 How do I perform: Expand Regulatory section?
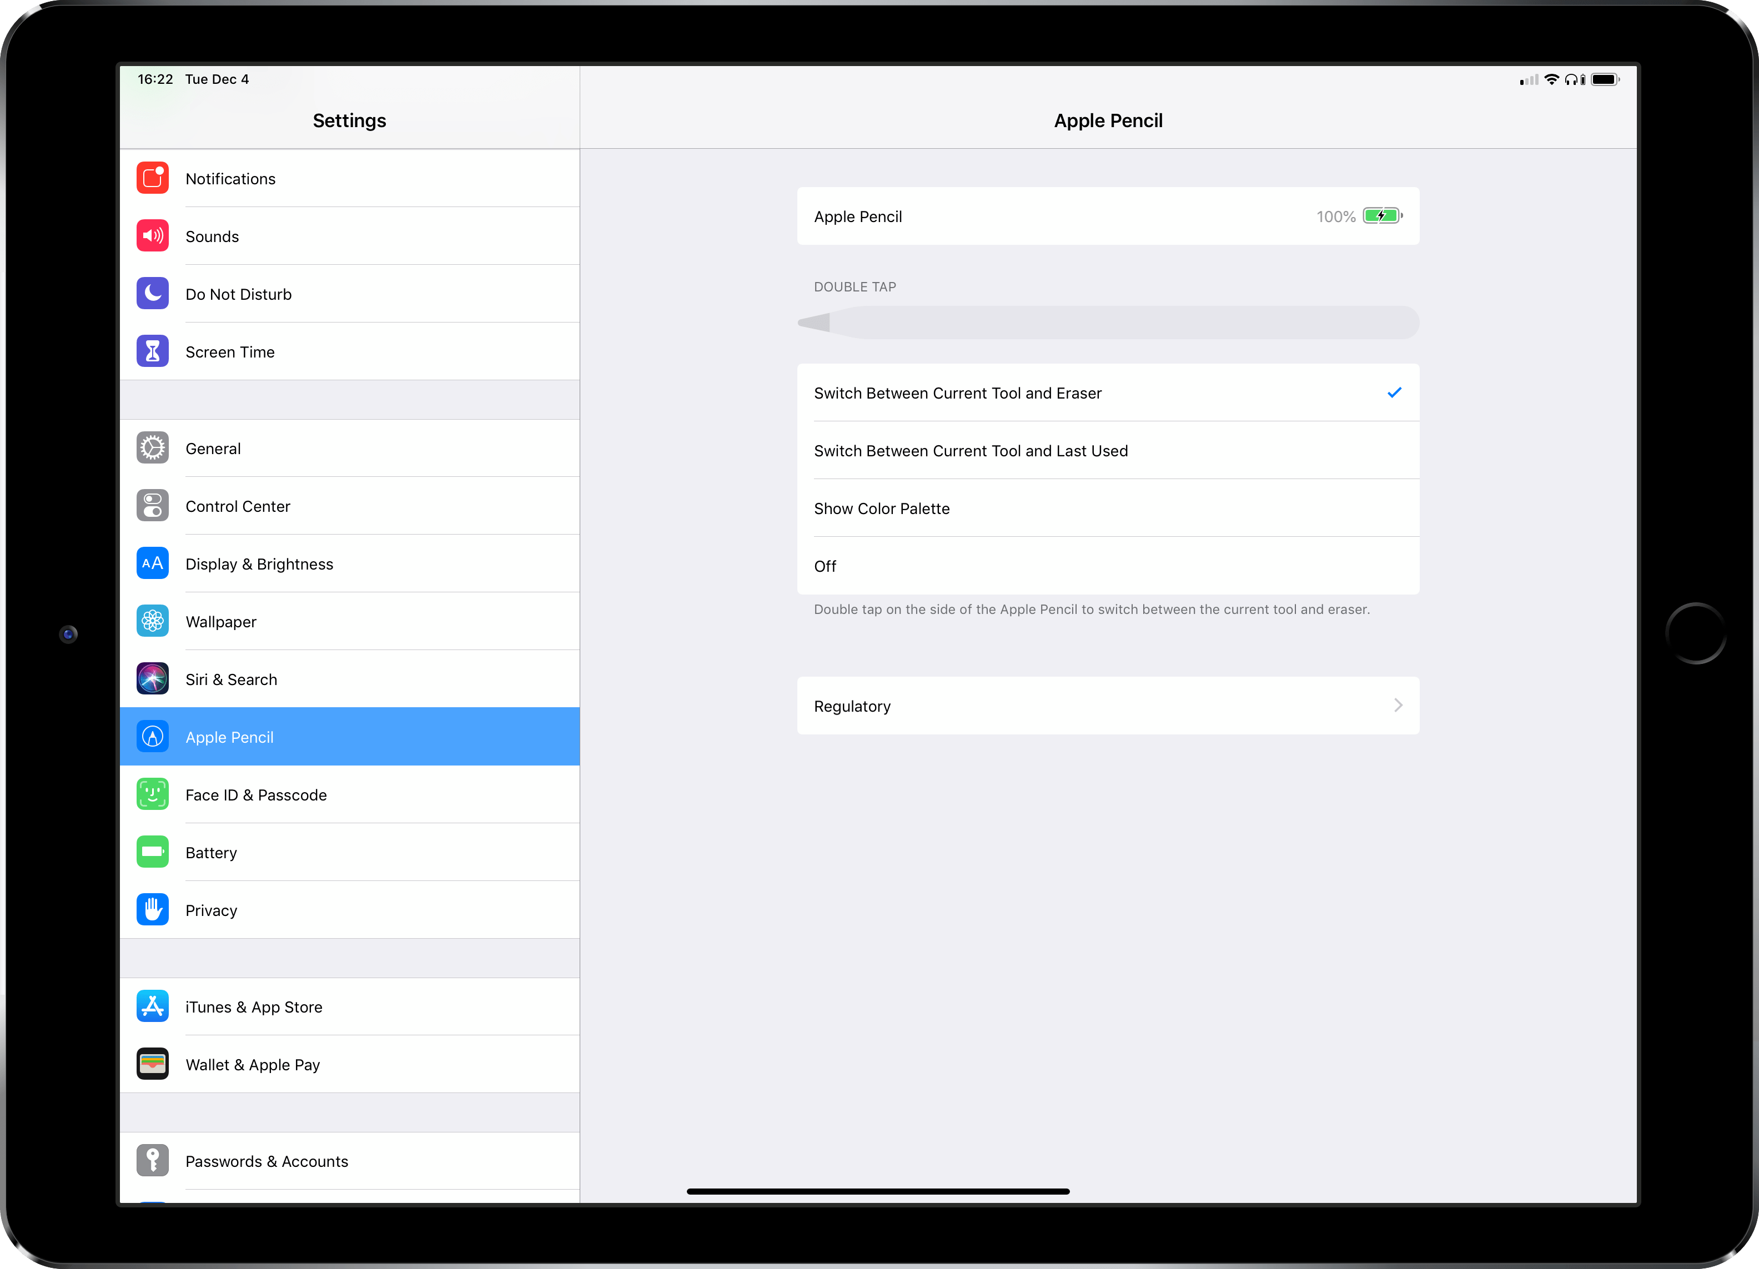(x=1109, y=705)
